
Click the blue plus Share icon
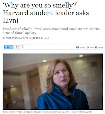tap(96, 47)
